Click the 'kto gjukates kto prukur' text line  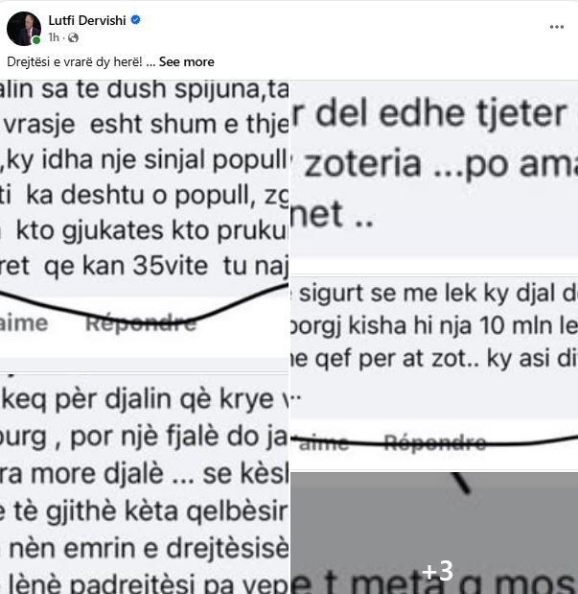(152, 230)
